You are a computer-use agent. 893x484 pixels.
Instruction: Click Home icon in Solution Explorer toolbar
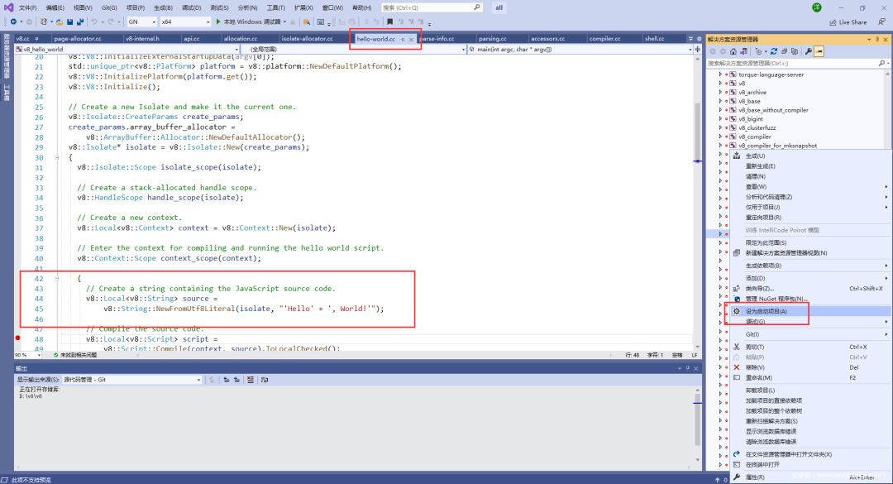point(733,51)
